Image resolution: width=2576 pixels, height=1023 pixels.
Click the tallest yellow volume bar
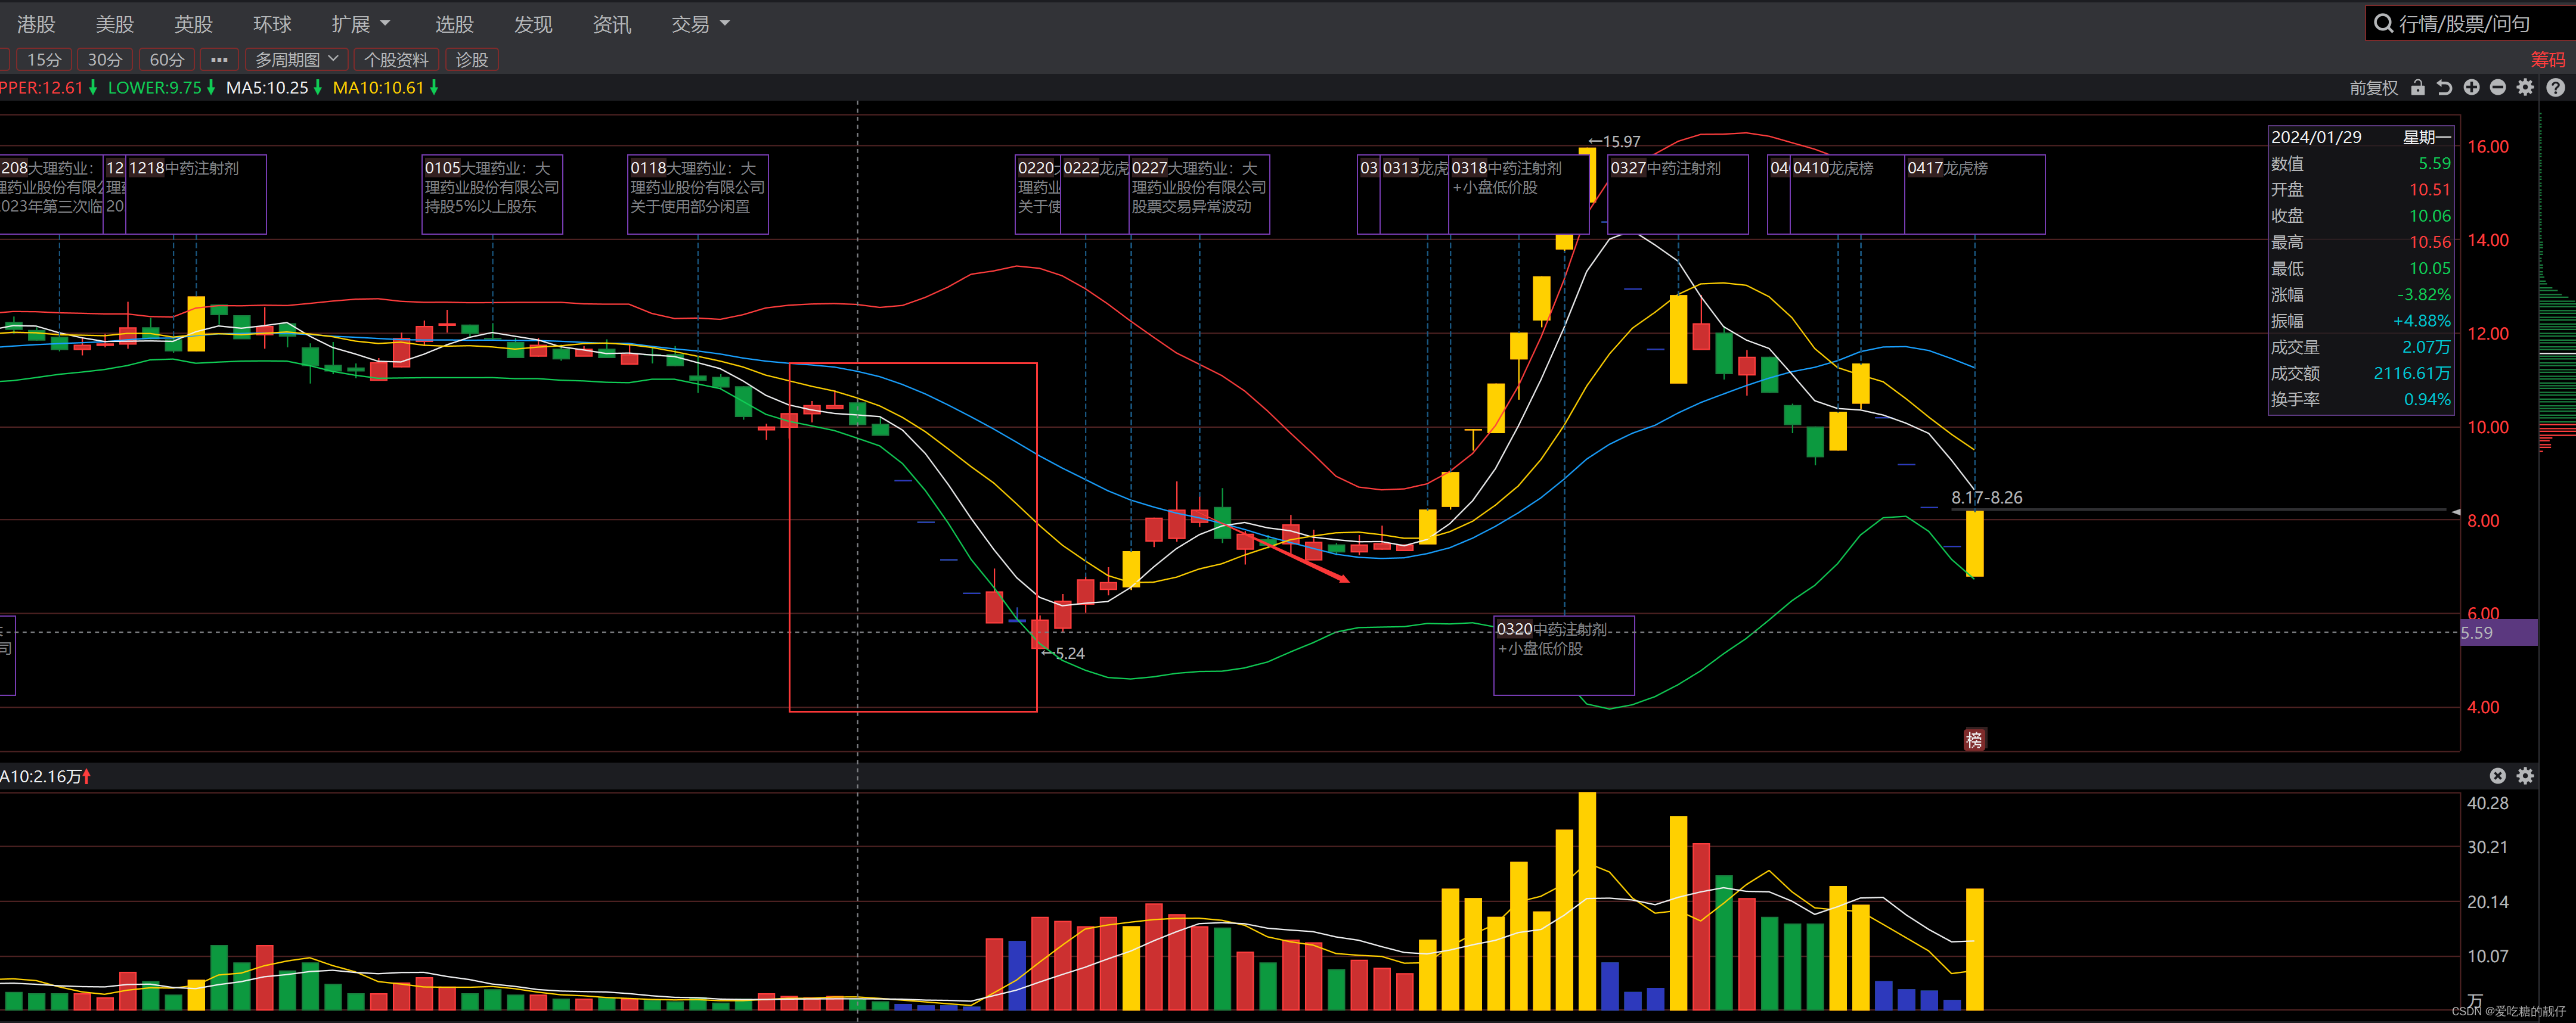click(x=1587, y=901)
